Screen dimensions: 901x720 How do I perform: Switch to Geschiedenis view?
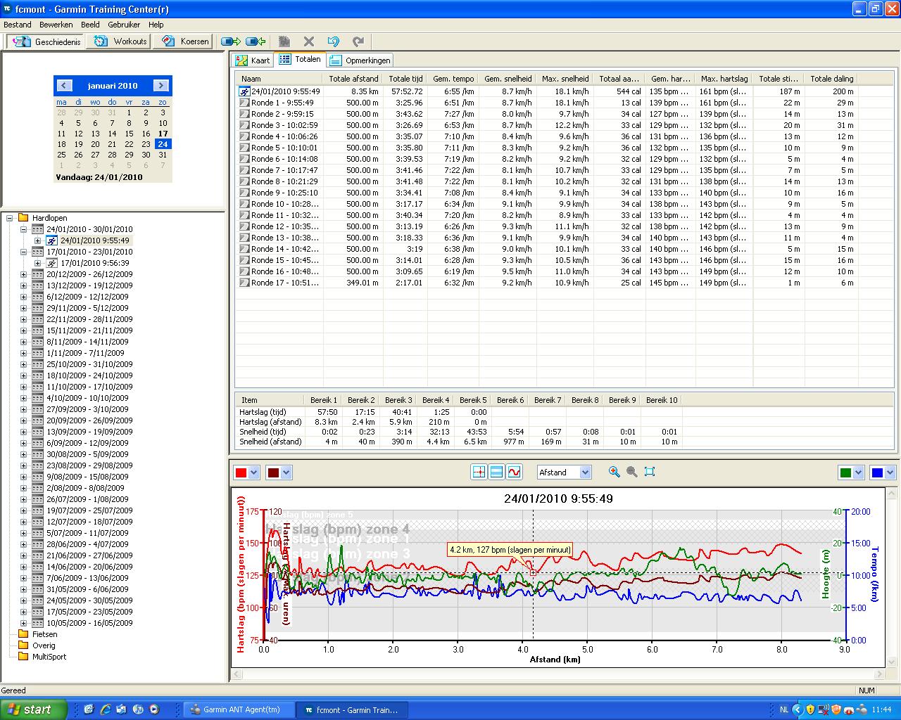click(x=46, y=41)
